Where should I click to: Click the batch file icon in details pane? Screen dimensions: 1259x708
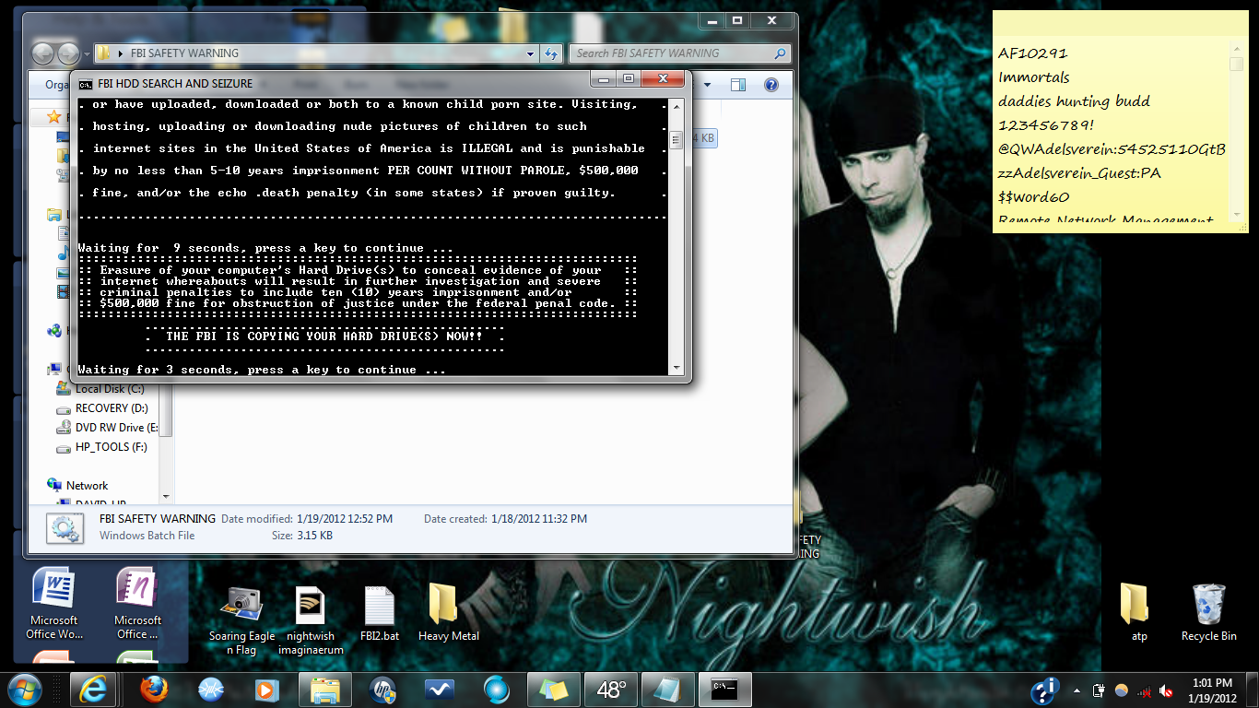tap(65, 527)
